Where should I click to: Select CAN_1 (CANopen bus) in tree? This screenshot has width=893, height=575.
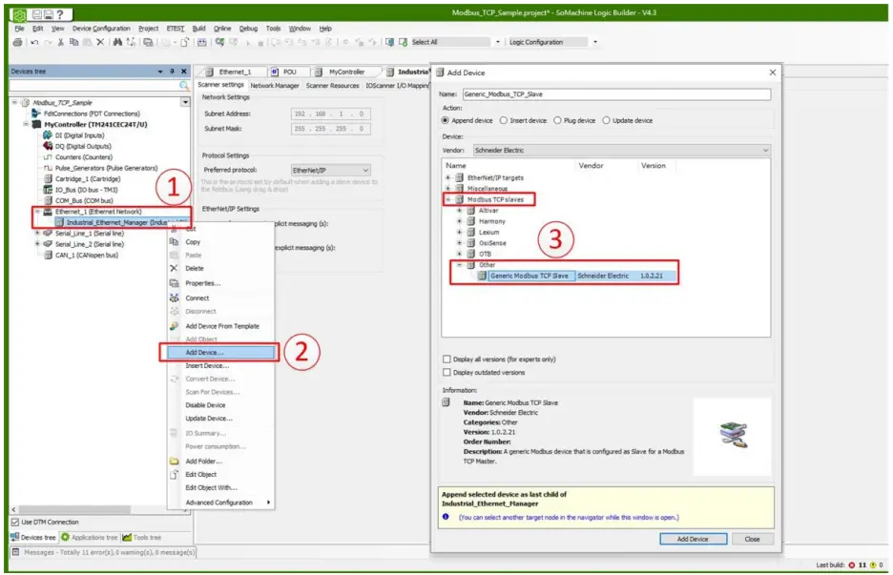(x=86, y=255)
